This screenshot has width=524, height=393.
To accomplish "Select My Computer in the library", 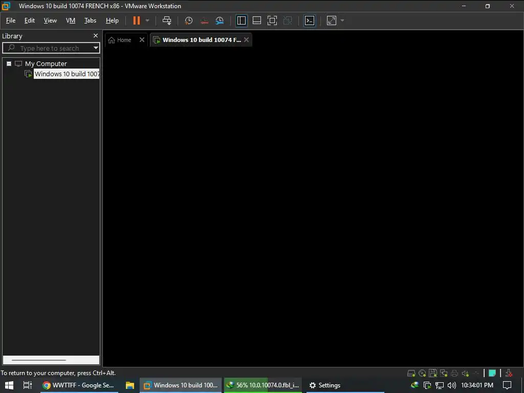I will point(46,63).
